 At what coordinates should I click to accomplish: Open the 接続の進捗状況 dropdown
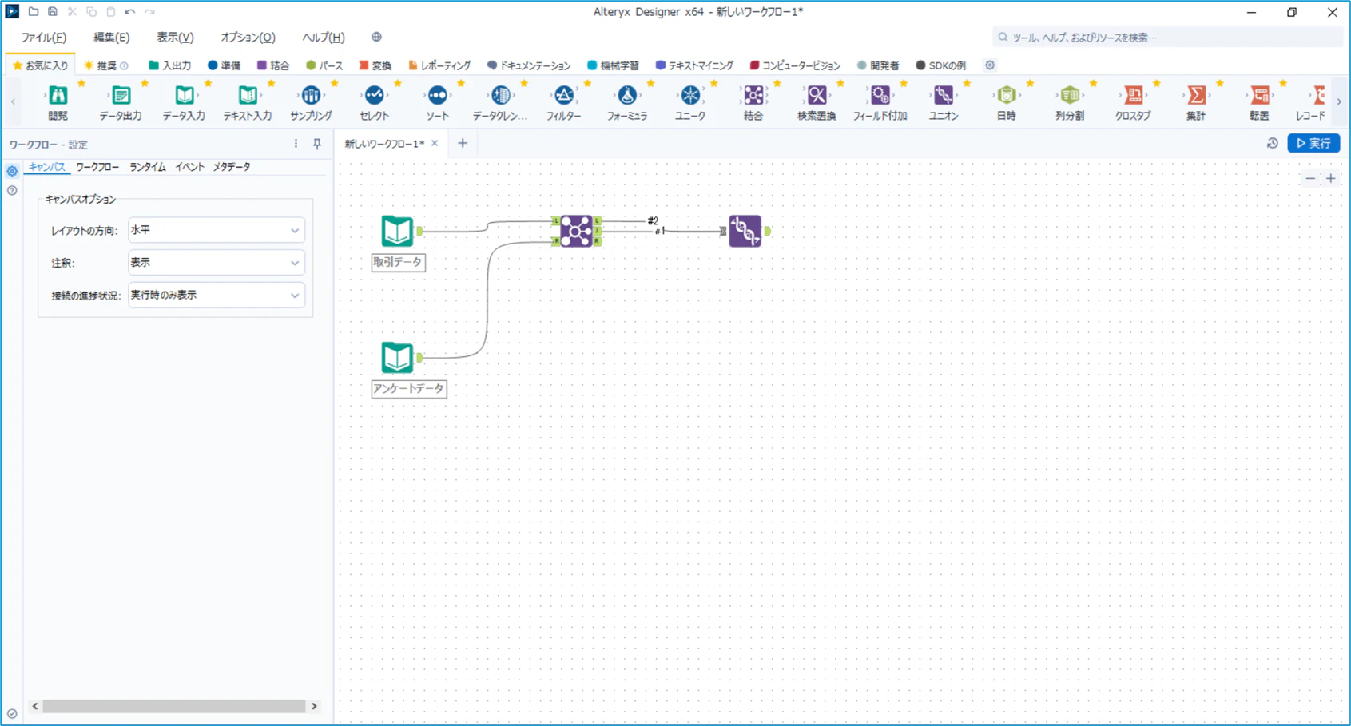pyautogui.click(x=216, y=296)
